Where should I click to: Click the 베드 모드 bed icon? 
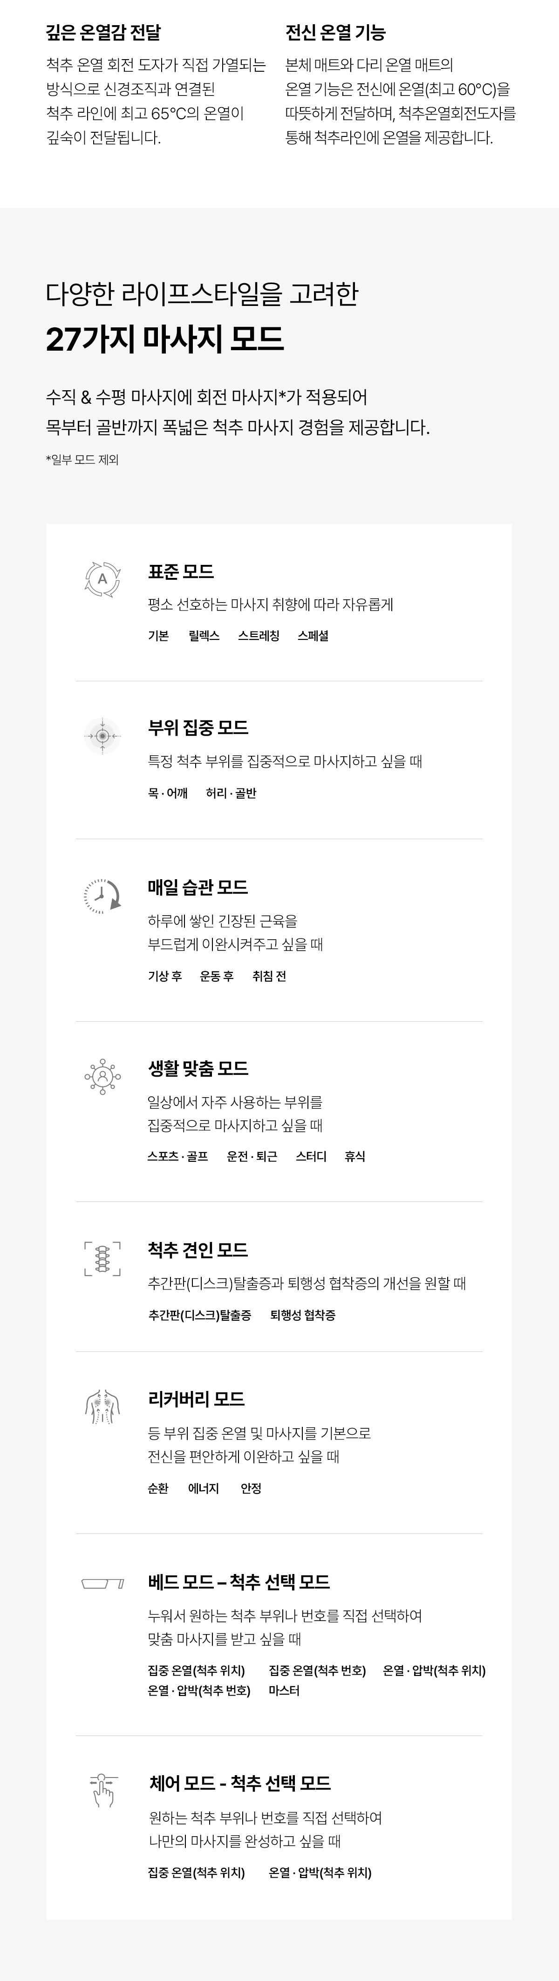pos(102,1583)
